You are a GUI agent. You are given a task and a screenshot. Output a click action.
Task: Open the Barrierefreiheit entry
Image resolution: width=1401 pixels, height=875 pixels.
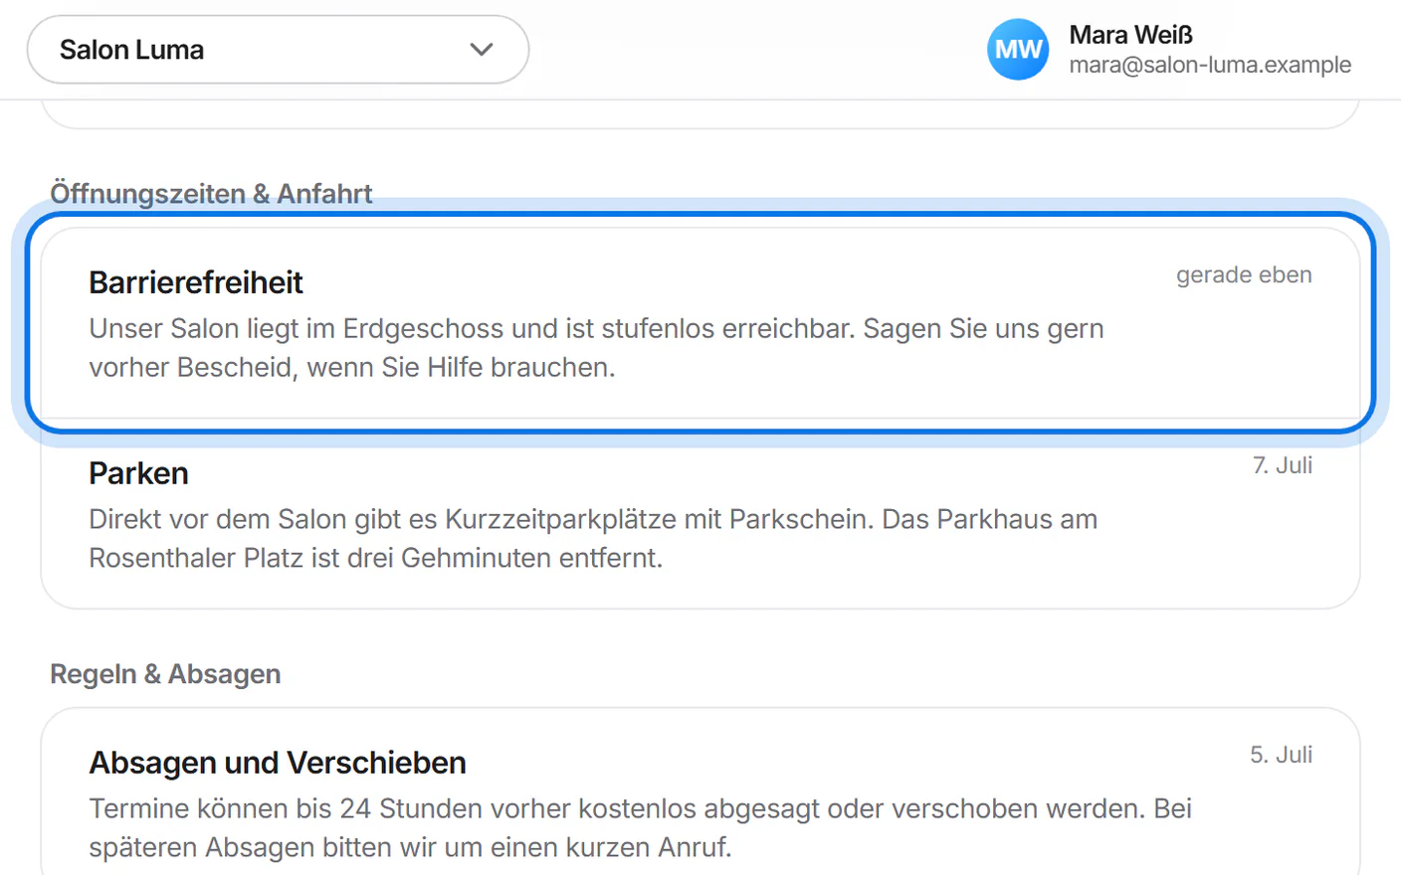point(700,323)
